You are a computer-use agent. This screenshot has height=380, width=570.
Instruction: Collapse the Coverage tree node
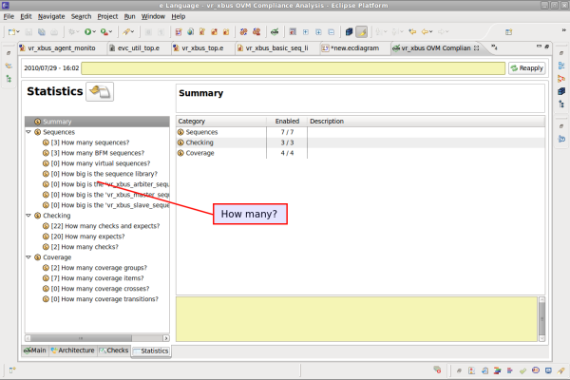coord(28,257)
